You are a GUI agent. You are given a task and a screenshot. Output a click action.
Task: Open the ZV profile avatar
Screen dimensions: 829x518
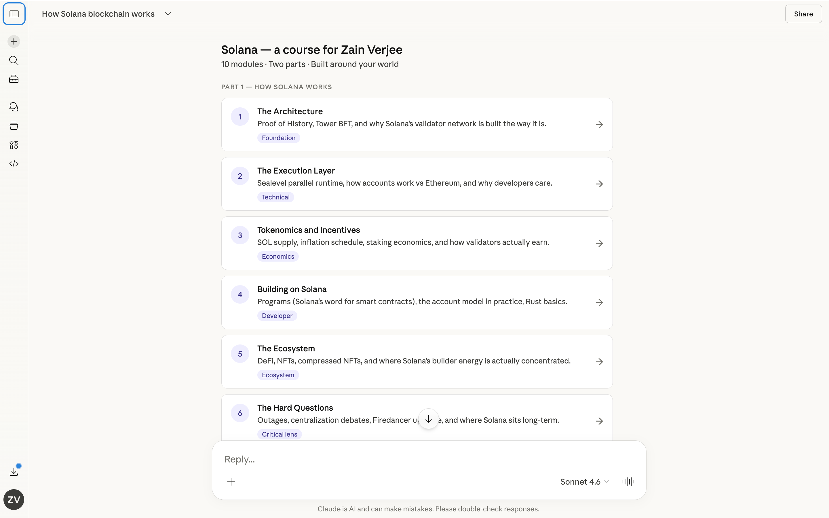pyautogui.click(x=14, y=500)
